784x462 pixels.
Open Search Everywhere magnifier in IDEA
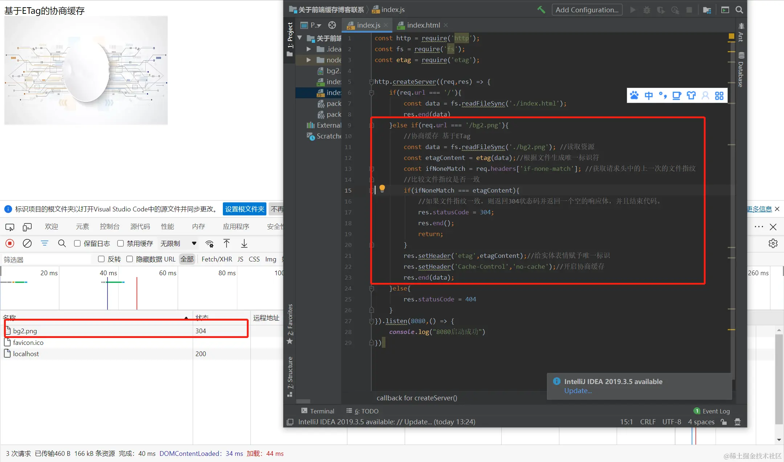coord(739,10)
